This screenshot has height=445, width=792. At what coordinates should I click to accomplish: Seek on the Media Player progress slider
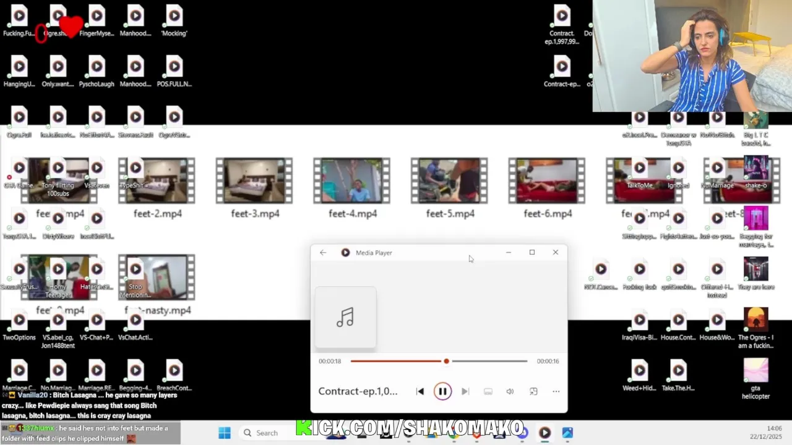coord(439,361)
